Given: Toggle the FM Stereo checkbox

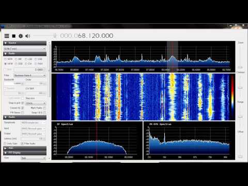Looking at the screenshot, I should pos(23,113).
